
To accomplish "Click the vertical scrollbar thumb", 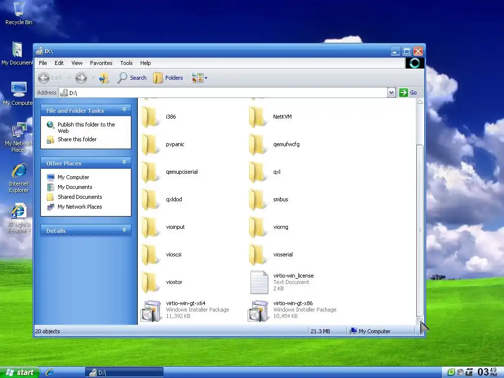I will (x=420, y=230).
